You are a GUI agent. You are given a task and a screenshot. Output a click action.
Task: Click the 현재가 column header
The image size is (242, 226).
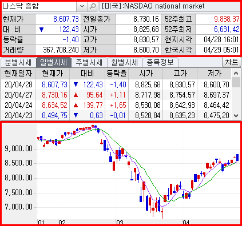pos(53,73)
